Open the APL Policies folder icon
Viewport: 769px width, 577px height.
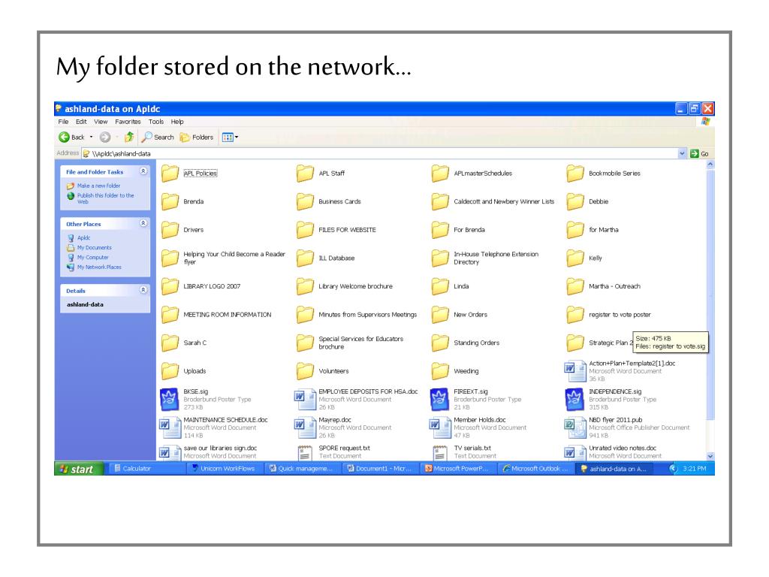(x=170, y=174)
